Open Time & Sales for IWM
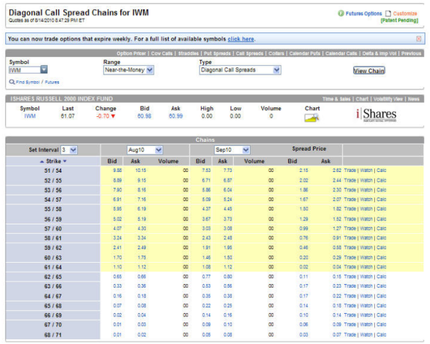 tap(336, 99)
